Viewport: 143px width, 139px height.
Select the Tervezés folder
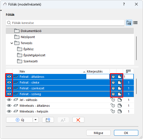[x=70, y=43]
